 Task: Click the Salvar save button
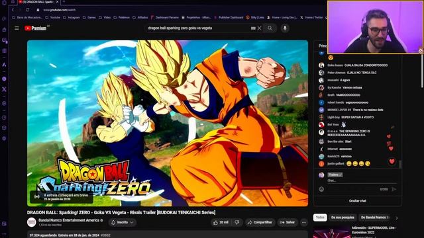pos(288,222)
